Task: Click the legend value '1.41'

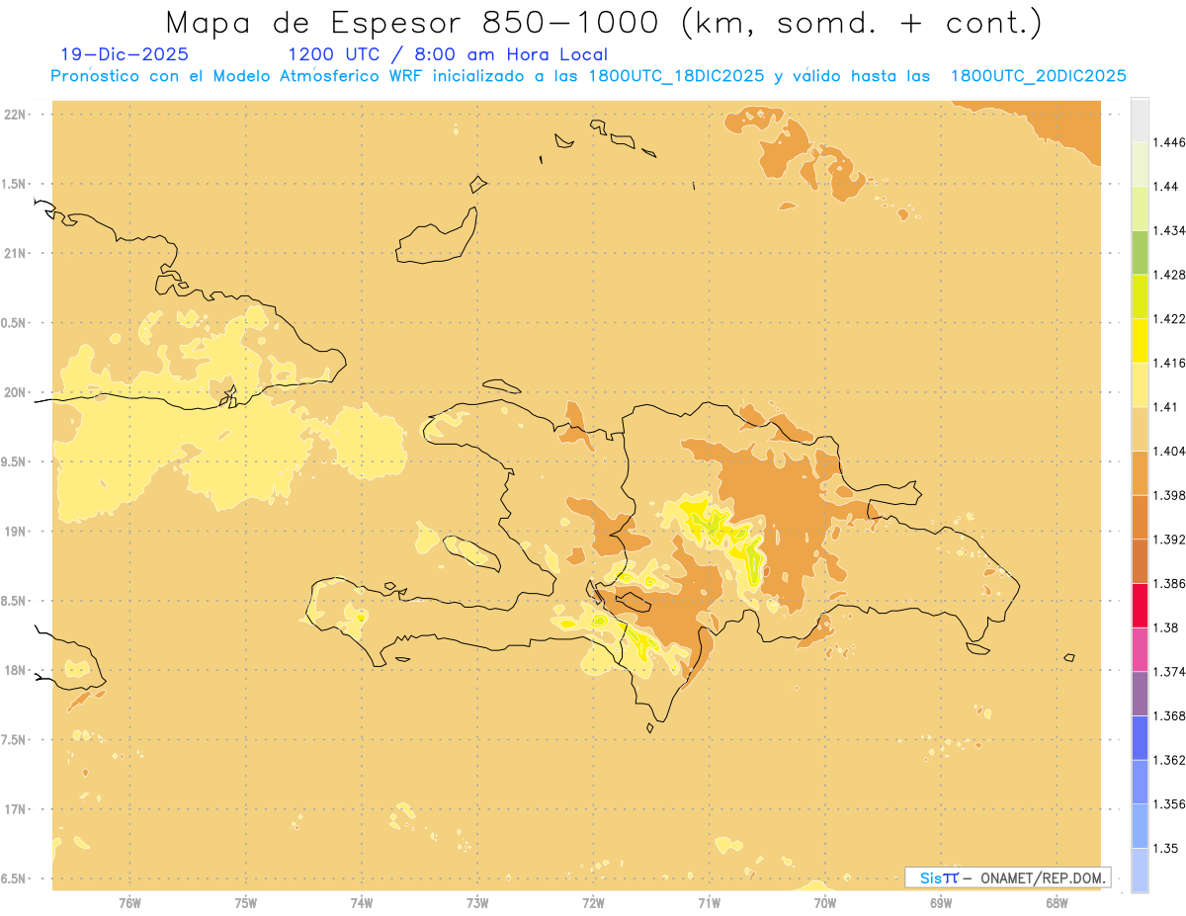Action: click(x=1165, y=407)
